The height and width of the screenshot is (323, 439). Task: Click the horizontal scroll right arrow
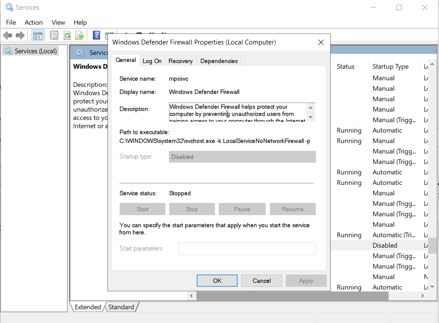tap(422, 296)
